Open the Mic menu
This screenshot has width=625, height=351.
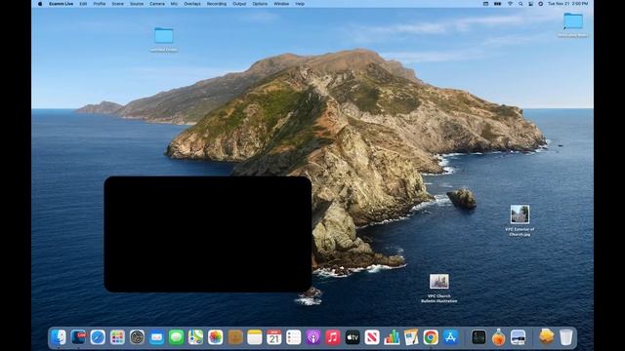pyautogui.click(x=174, y=4)
